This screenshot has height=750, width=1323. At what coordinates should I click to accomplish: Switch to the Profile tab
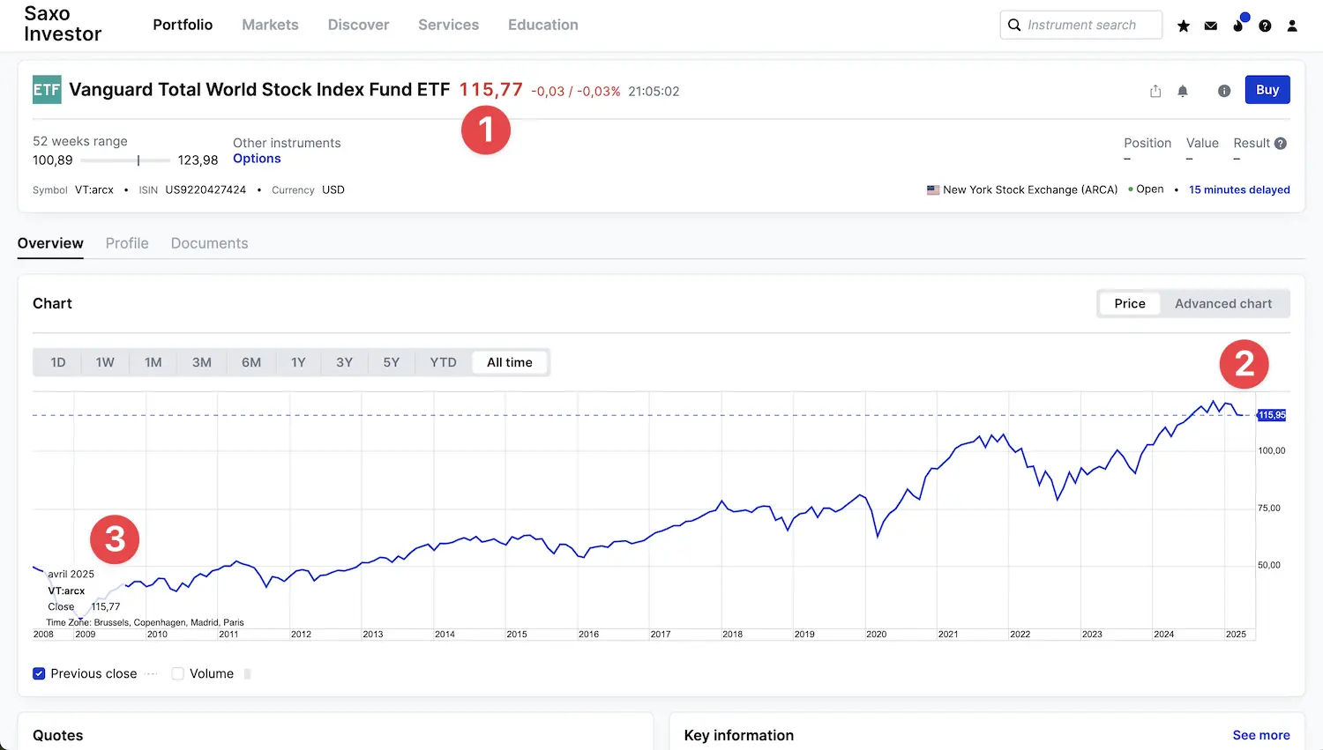click(127, 243)
